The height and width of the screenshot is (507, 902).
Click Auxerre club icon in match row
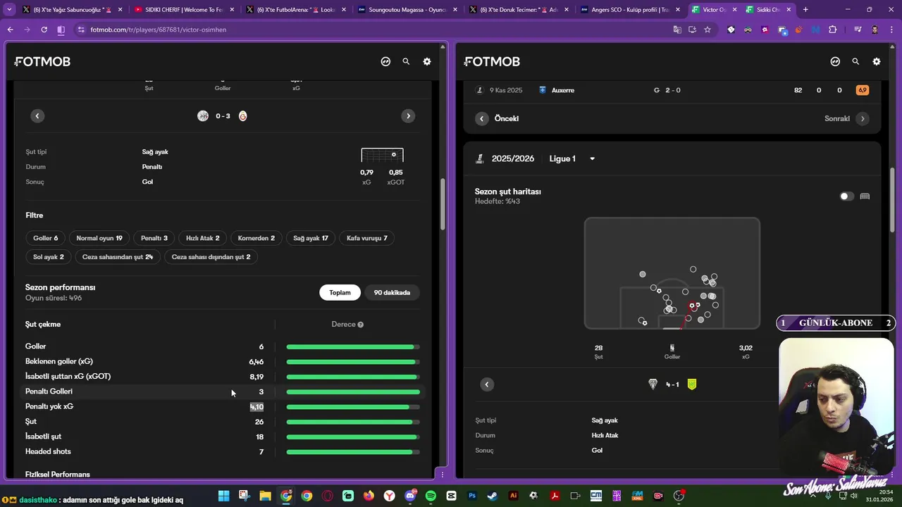[543, 90]
